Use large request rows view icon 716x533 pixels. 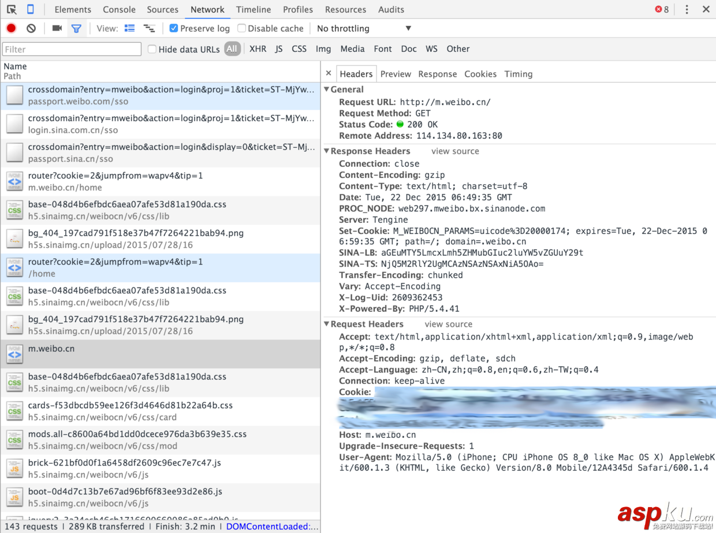(130, 28)
